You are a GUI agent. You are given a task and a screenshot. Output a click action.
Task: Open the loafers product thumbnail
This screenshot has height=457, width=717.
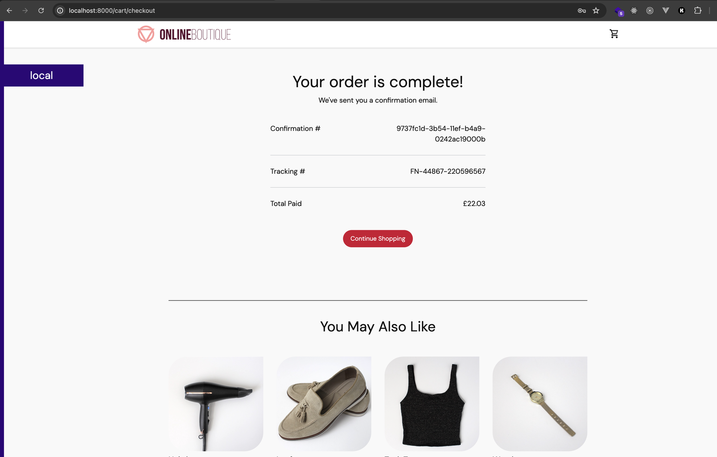point(324,404)
